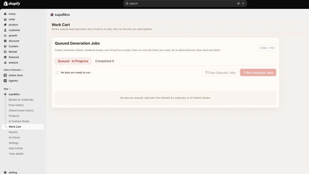Expand the Sales Channels chevron
Screen dimensions: 309x174
point(22,70)
